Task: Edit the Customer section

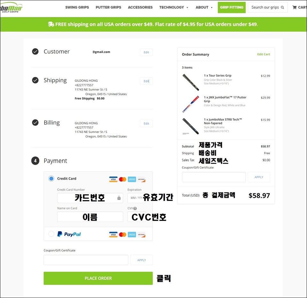Action: click(146, 52)
